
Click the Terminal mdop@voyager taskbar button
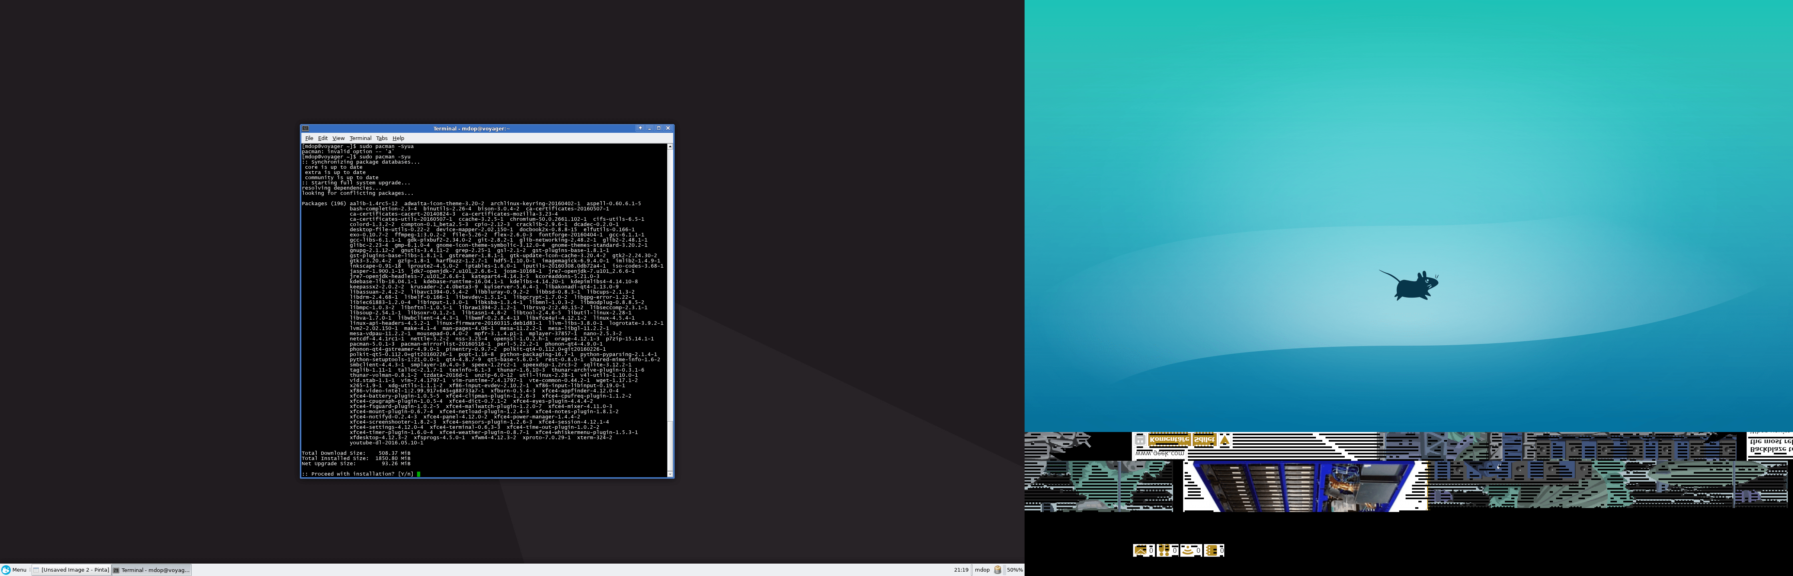[x=152, y=570]
